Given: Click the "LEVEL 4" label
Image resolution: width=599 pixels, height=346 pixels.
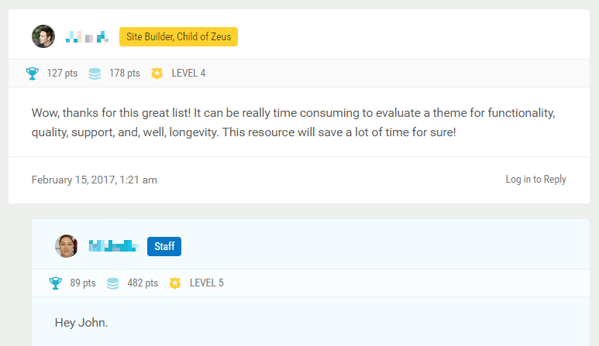Looking at the screenshot, I should click(188, 74).
